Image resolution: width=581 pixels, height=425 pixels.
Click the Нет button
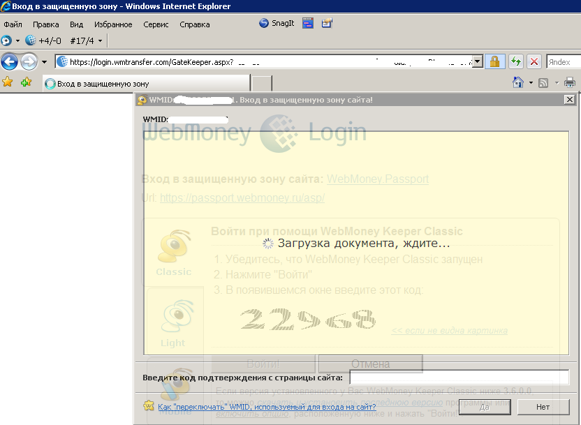[543, 407]
